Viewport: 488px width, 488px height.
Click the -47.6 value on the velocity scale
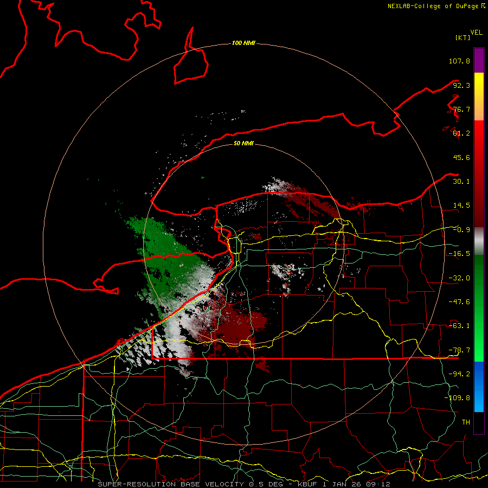tap(459, 302)
